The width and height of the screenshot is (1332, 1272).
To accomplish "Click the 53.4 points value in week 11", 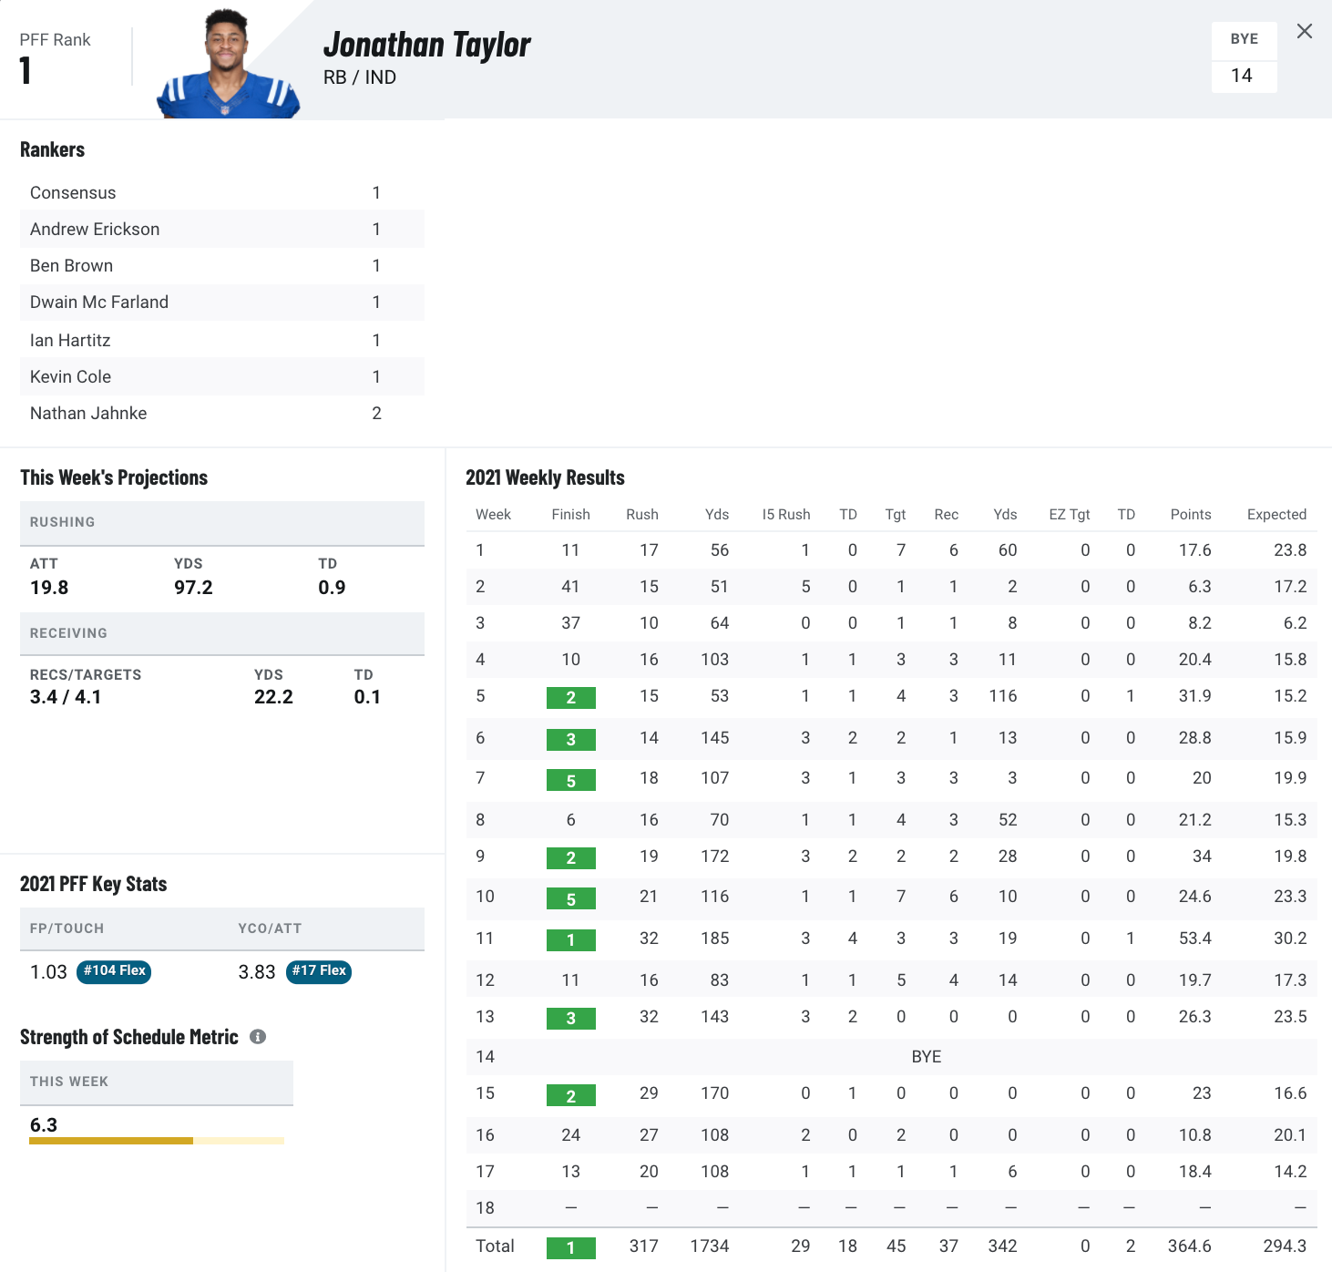I will tap(1194, 939).
